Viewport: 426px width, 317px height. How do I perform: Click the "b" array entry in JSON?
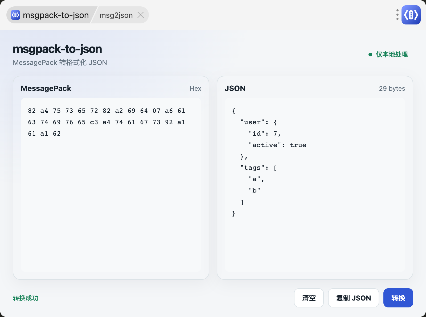[254, 190]
